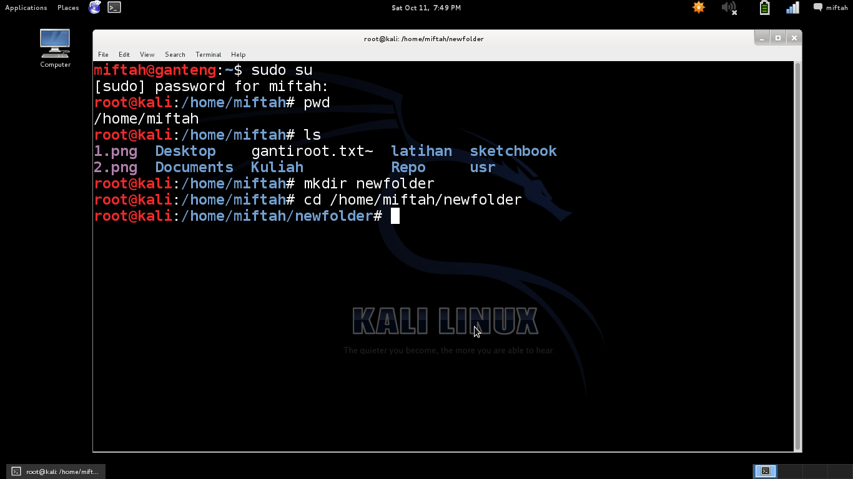Launch the Iceweasel browser icon
The height and width of the screenshot is (479, 853).
(95, 7)
